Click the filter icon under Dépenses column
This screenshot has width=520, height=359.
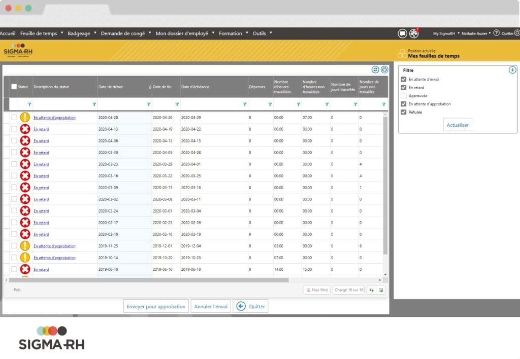click(x=269, y=104)
